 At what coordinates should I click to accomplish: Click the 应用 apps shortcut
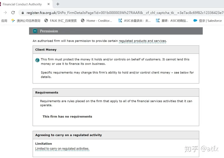[x=4, y=21]
